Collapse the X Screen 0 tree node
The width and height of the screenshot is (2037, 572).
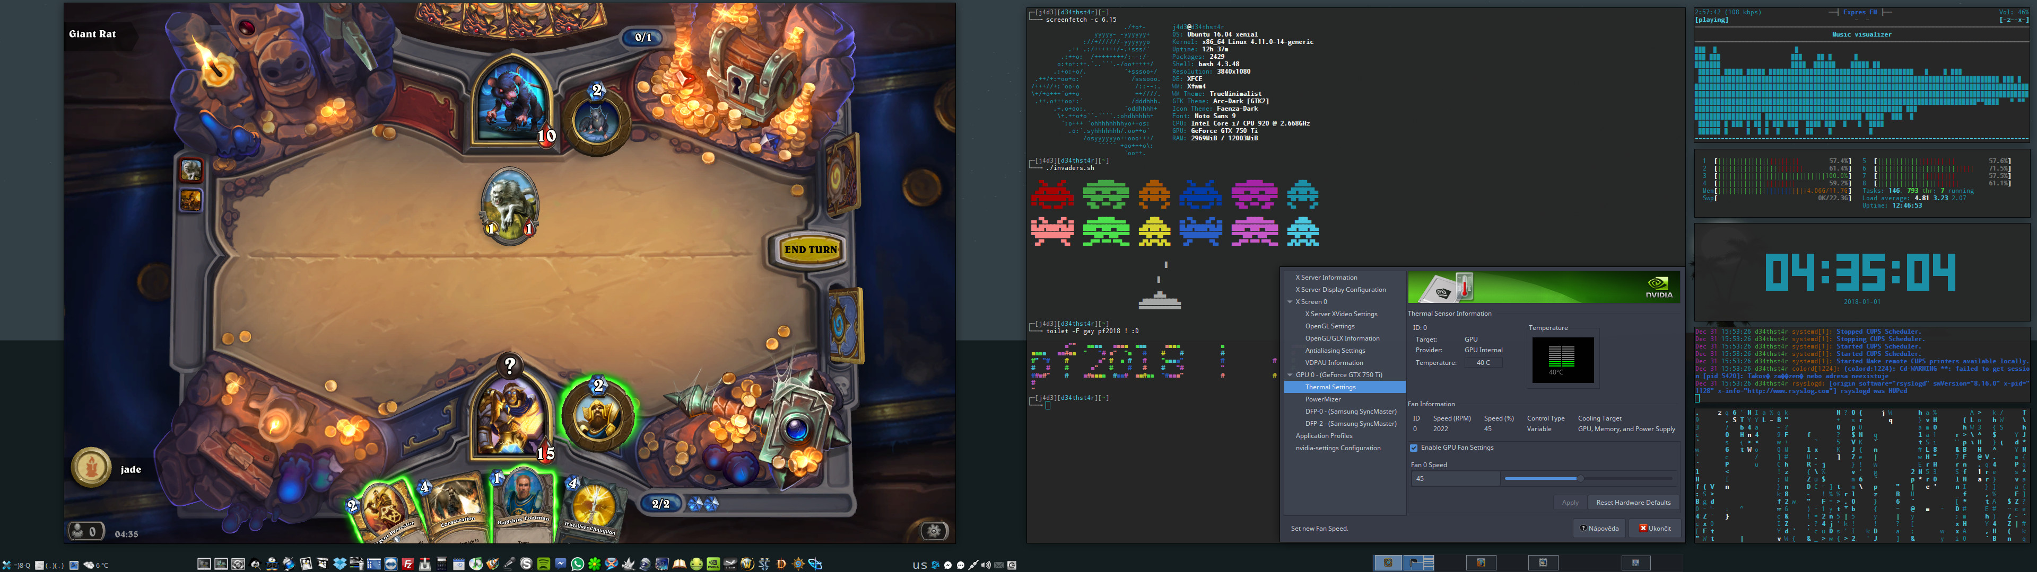tap(1290, 302)
